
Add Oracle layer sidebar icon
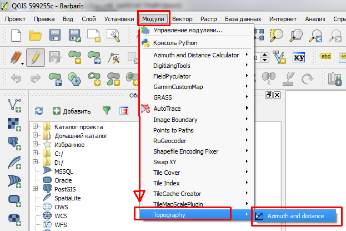14,201
